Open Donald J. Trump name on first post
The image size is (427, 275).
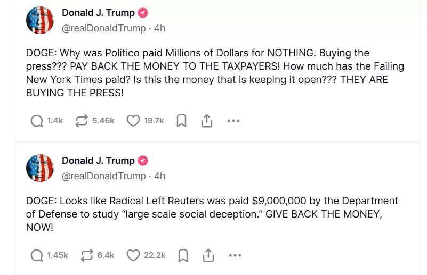coord(98,13)
